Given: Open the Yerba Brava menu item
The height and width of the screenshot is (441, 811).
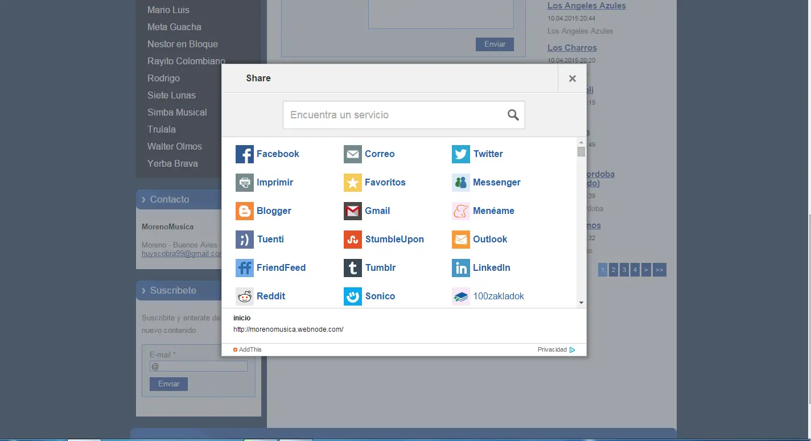Looking at the screenshot, I should pyautogui.click(x=172, y=164).
